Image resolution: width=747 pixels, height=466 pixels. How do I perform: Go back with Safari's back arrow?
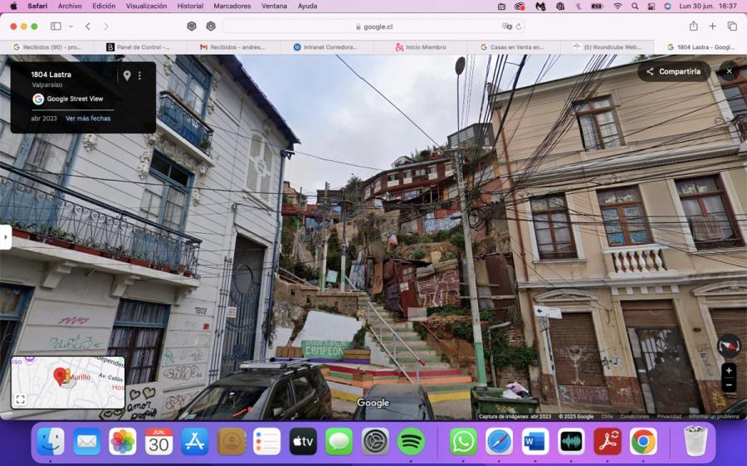(88, 27)
